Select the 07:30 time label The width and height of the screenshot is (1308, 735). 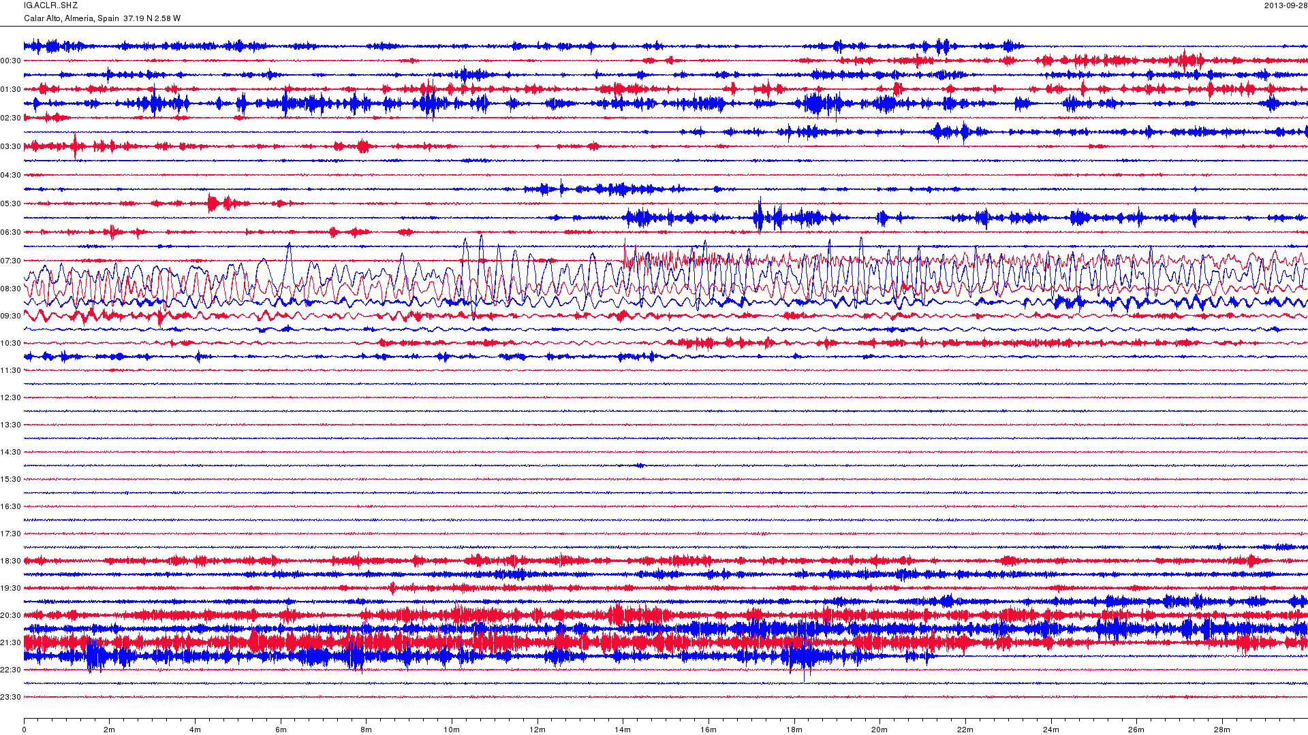coord(11,261)
